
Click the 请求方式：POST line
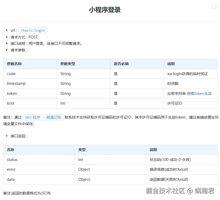click(24, 37)
